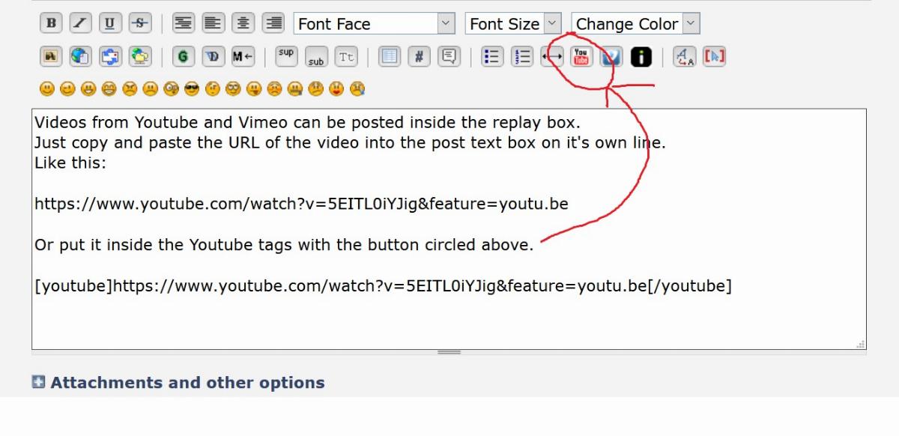
Task: Open the Change Color dropdown
Action: tap(635, 24)
